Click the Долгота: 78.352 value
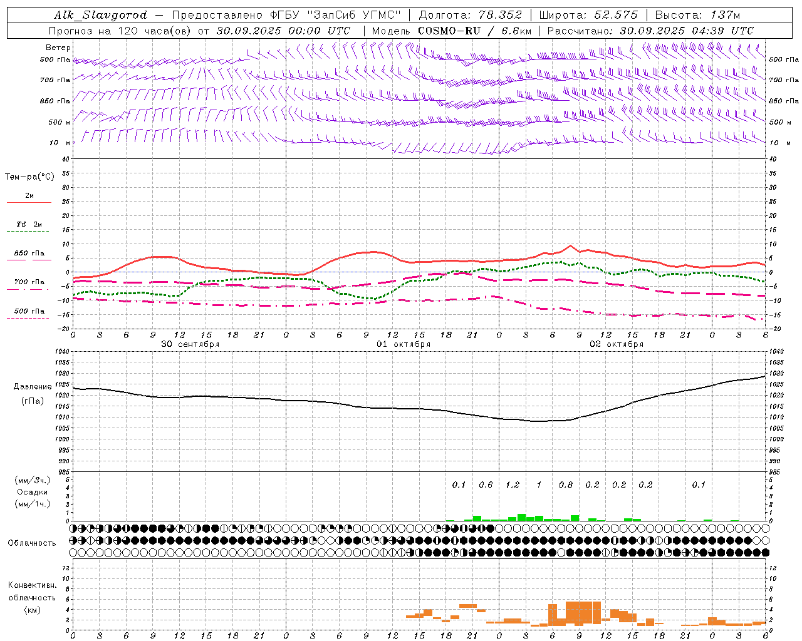802x641 pixels. pos(470,15)
